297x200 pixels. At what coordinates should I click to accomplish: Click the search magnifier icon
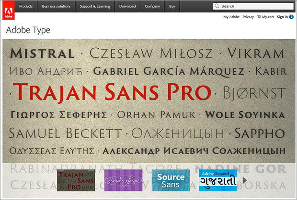pos(217,6)
